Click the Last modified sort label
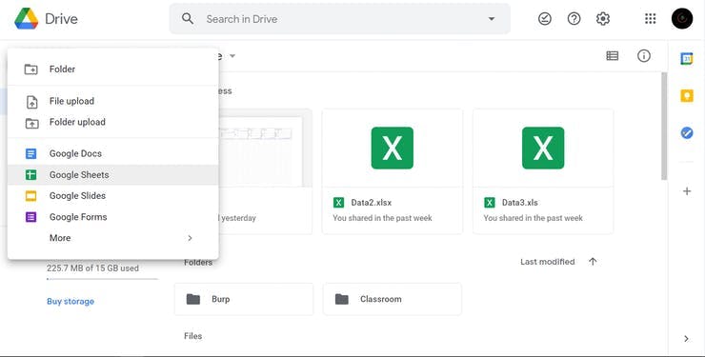Image resolution: width=705 pixels, height=357 pixels. click(547, 262)
